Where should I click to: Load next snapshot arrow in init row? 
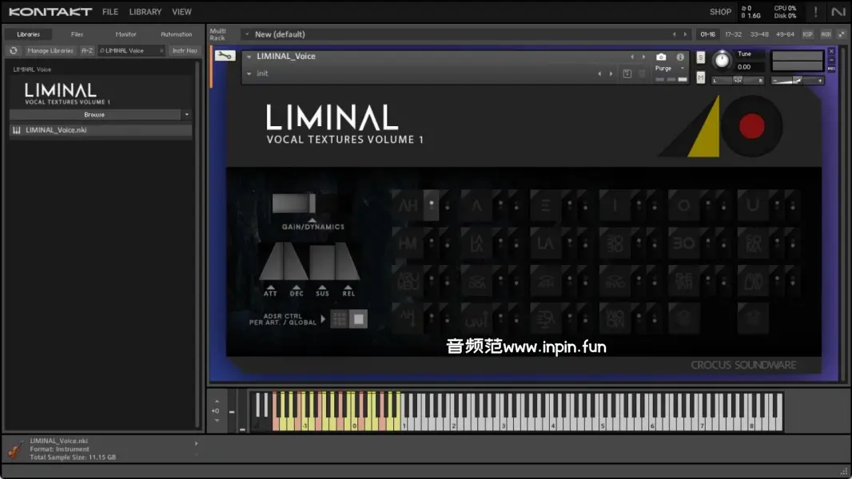[x=611, y=73]
